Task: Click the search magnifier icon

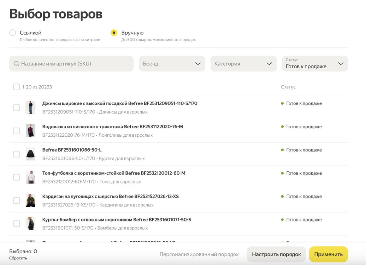Action: [16, 63]
